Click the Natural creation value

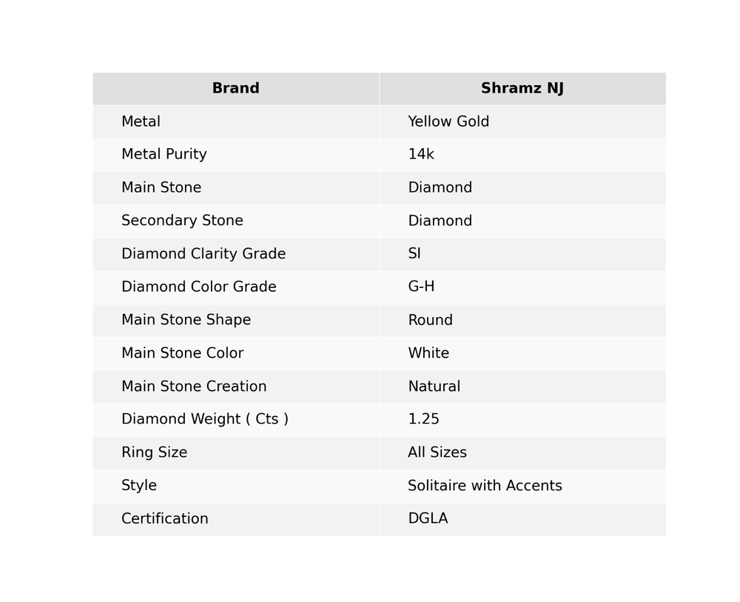pos(434,387)
